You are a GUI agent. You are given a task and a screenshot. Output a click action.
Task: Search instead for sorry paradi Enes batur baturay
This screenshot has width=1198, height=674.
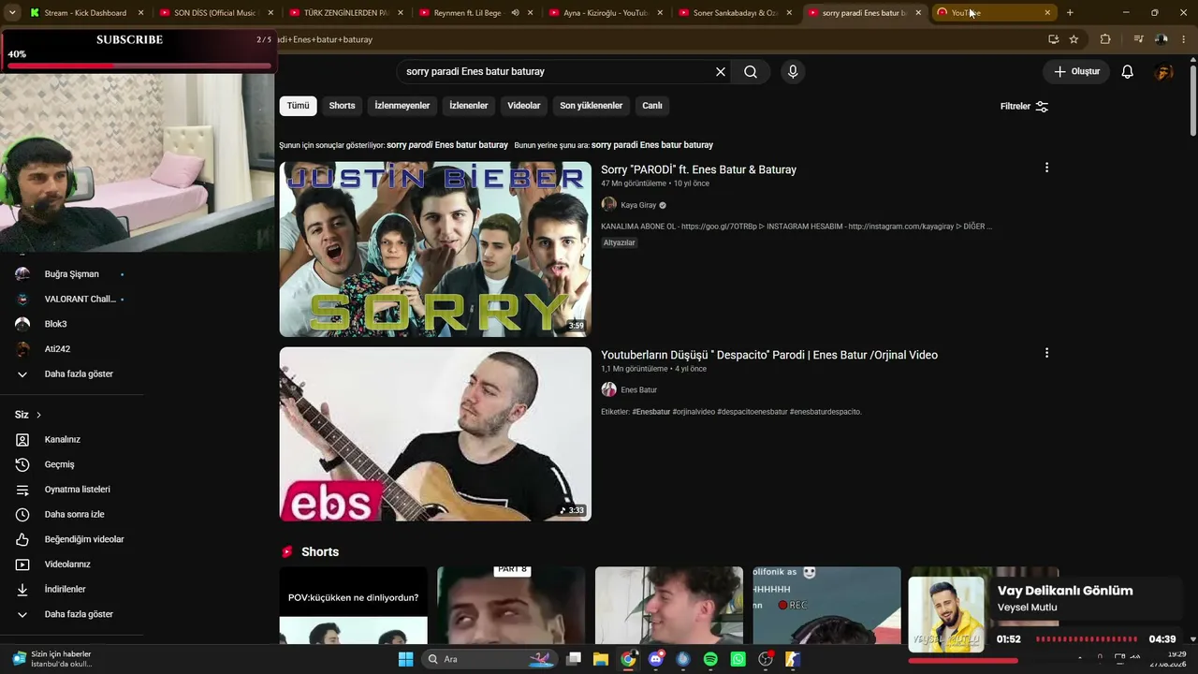[x=652, y=145]
